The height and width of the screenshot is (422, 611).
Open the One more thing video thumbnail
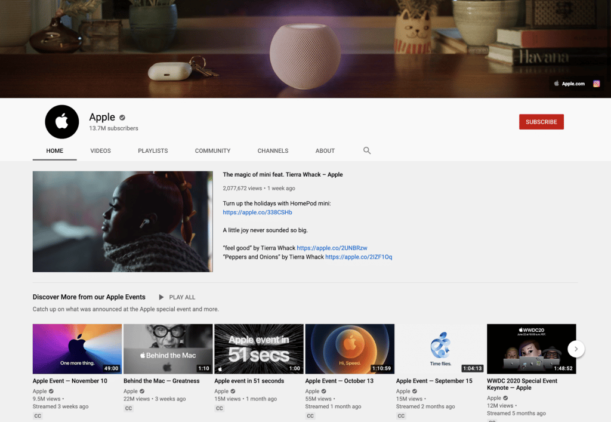[x=77, y=349]
